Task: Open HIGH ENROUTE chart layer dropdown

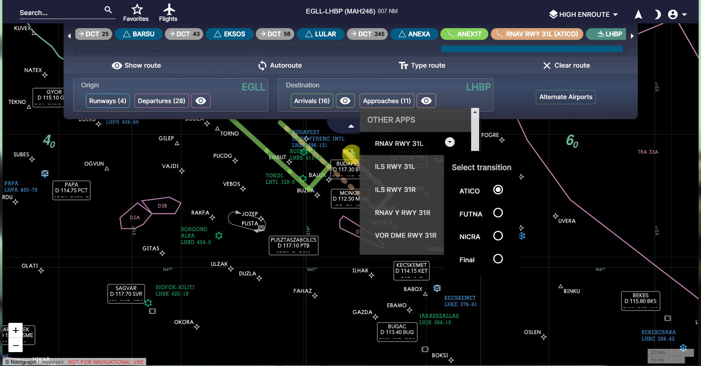Action: pos(584,14)
